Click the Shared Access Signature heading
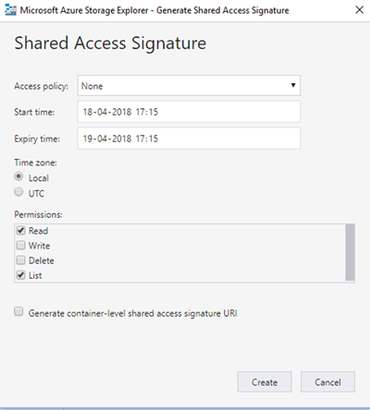Screen dimensions: 370x410 [x=110, y=43]
